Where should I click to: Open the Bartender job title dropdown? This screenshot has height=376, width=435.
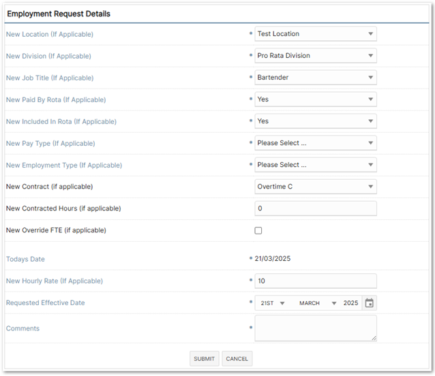(x=316, y=77)
